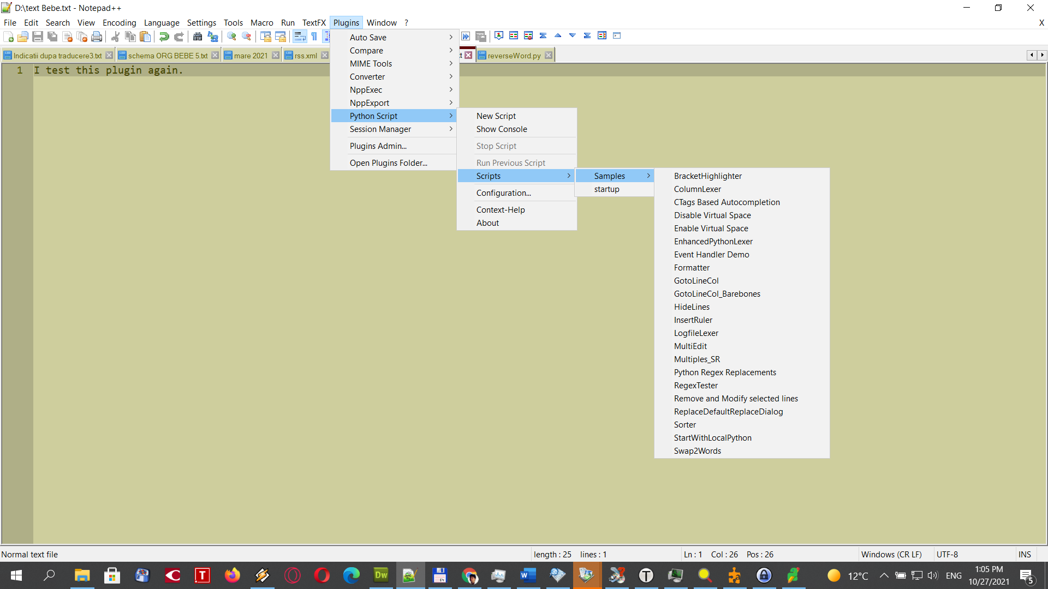Toggle Word wrap toolbar icon
This screenshot has height=589, width=1048.
[299, 37]
